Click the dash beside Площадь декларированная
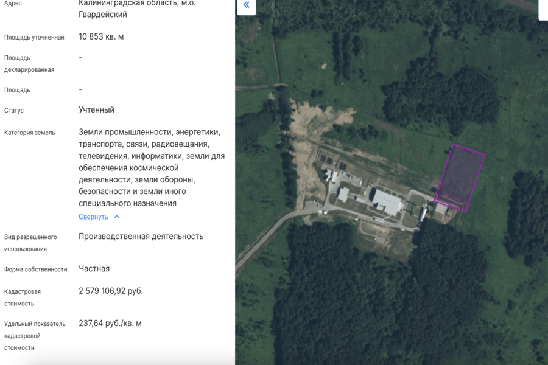The height and width of the screenshot is (365, 548). pos(79,57)
